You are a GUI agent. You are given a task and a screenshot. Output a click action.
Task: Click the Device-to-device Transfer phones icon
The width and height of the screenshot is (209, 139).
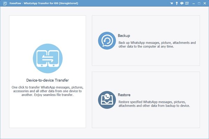(x=47, y=59)
